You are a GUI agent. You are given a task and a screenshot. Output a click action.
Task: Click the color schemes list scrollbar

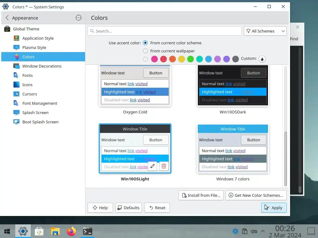[x=286, y=159]
